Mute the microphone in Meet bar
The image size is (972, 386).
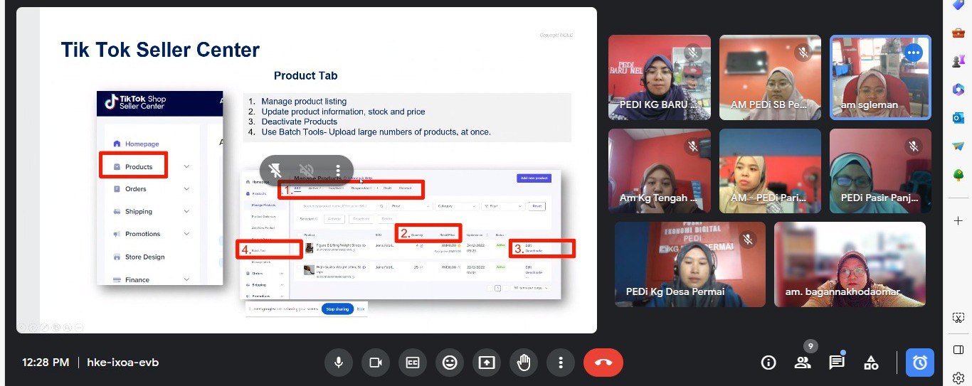(x=339, y=363)
